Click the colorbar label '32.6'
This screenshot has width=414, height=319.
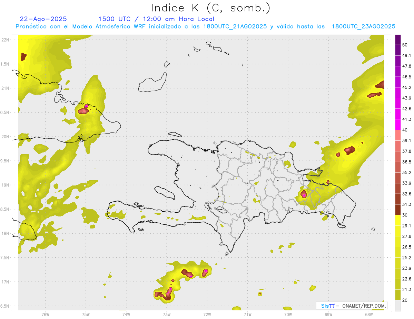[x=407, y=194]
